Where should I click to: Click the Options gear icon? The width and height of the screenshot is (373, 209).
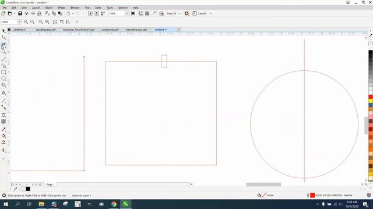[x=186, y=13]
